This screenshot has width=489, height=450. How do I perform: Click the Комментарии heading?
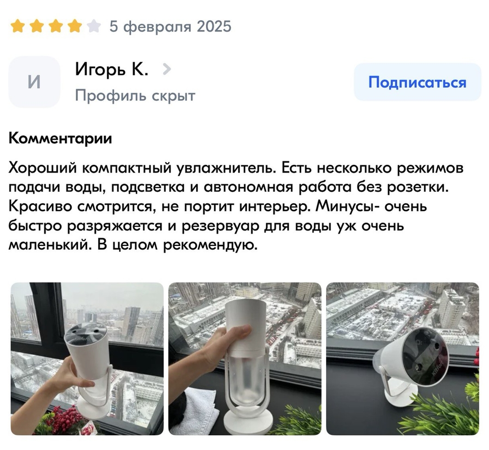[x=60, y=138]
